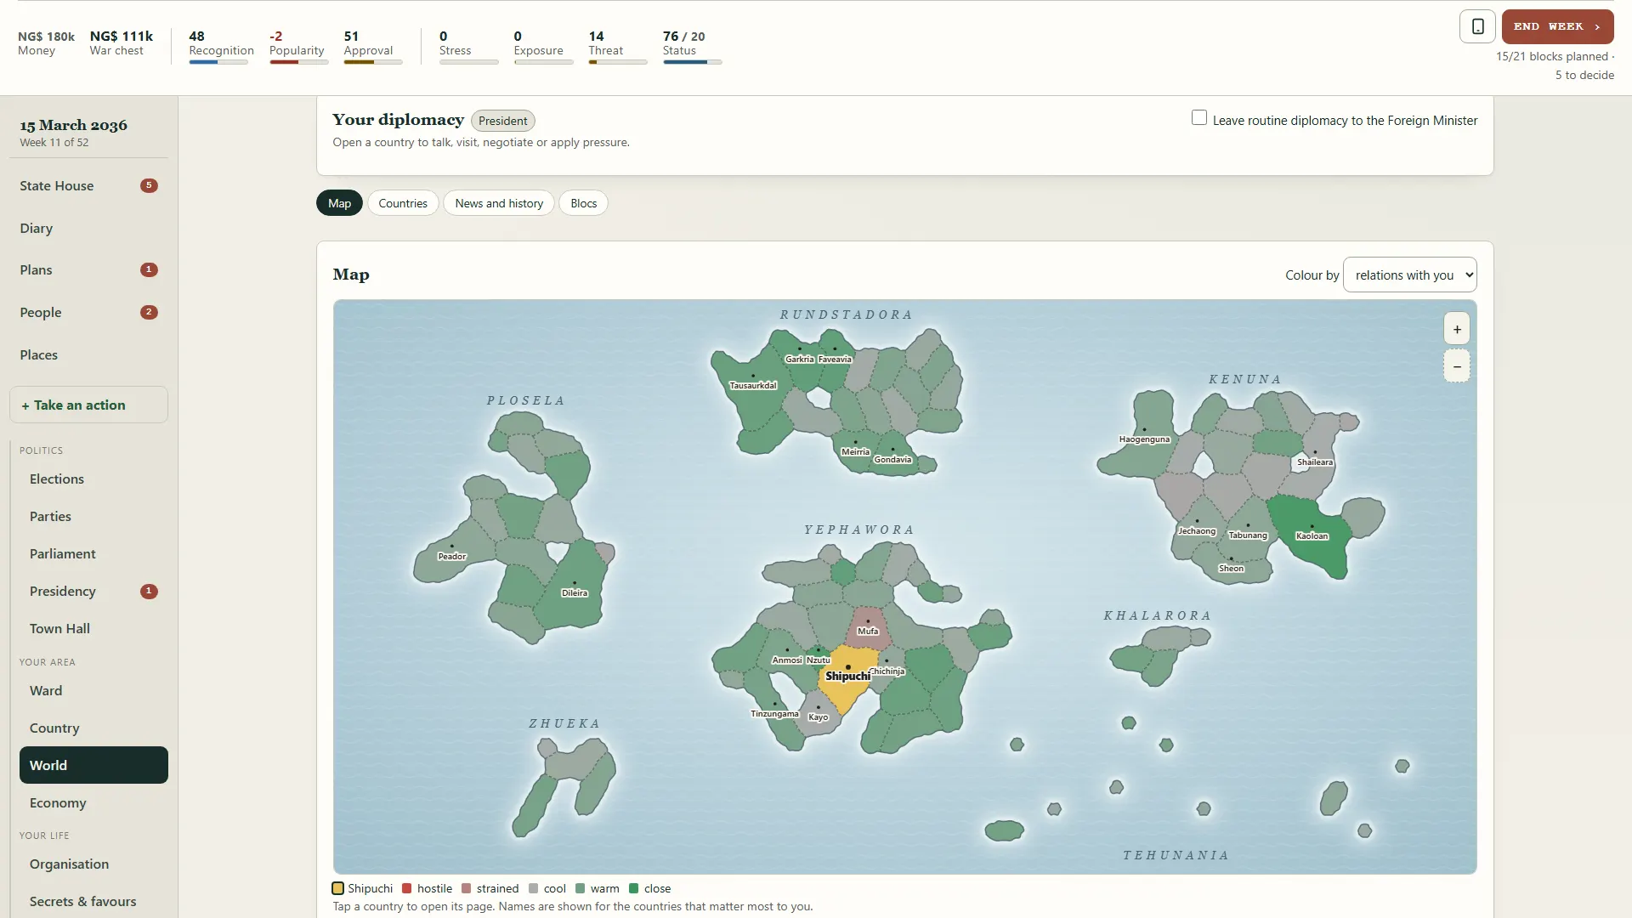Viewport: 1632px width, 918px height.
Task: Select the Blocs tab
Action: (x=583, y=203)
